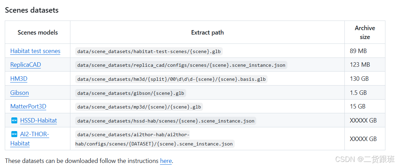Viewport: 396px width, 166px height.
Task: Click the NEW badge beside HSSD-Habitat
Action: point(14,120)
